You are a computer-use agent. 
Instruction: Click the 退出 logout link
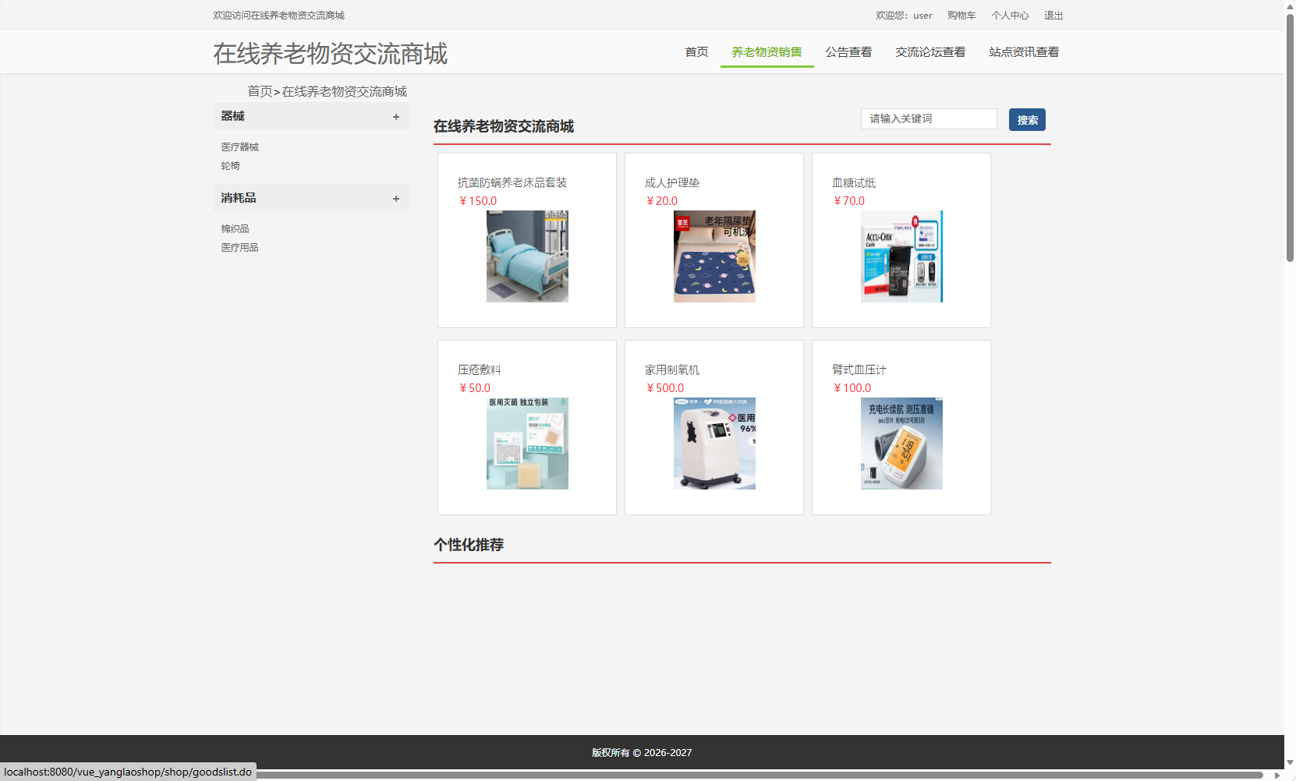(1053, 15)
